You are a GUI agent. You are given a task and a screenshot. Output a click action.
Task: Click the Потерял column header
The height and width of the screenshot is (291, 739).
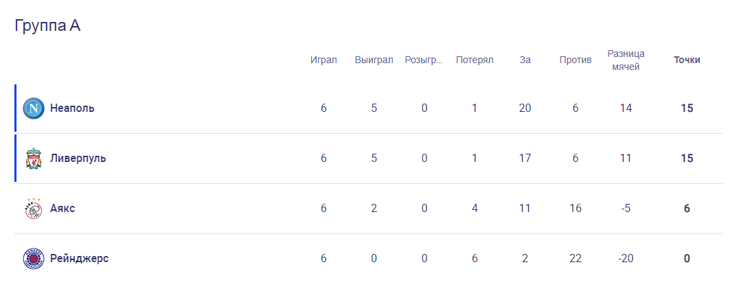pyautogui.click(x=475, y=60)
